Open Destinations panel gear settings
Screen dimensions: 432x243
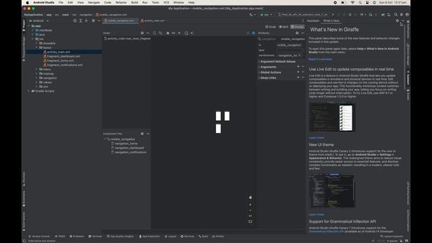point(142,33)
